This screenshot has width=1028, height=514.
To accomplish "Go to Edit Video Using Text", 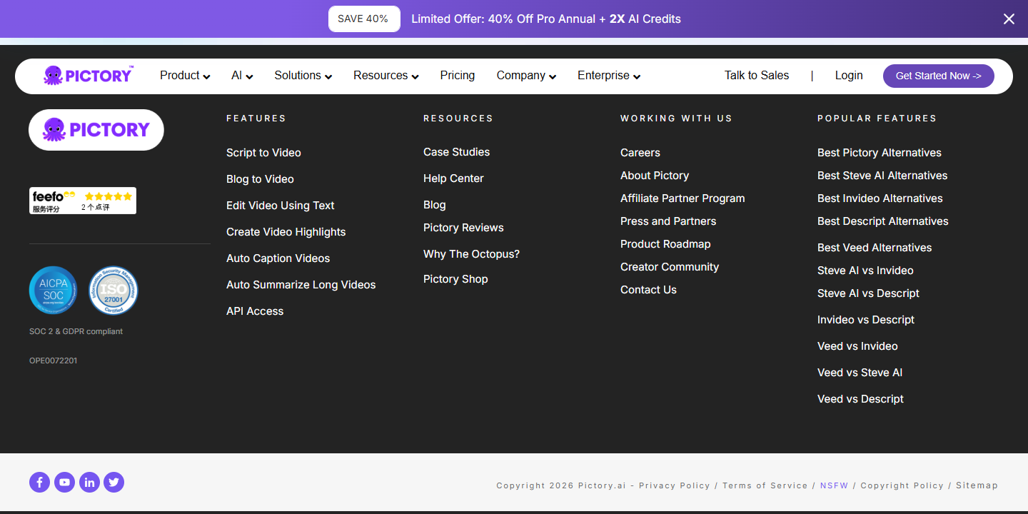I will tap(281, 206).
